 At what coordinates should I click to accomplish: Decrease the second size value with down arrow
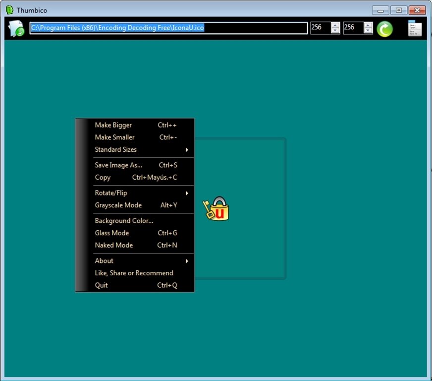(368, 30)
